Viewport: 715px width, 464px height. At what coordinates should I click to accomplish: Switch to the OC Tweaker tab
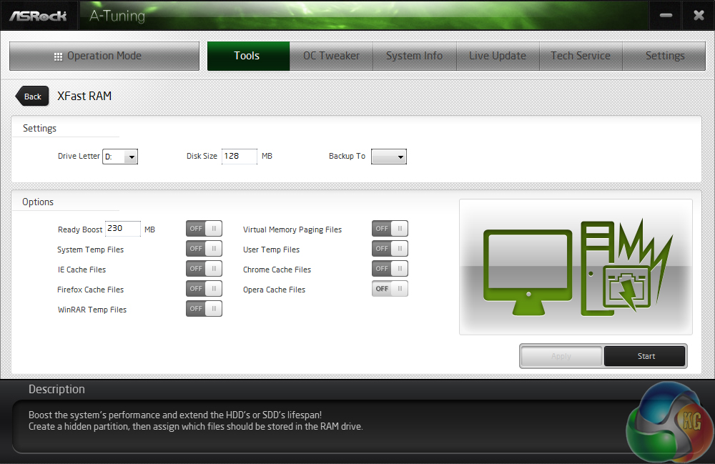(x=332, y=56)
